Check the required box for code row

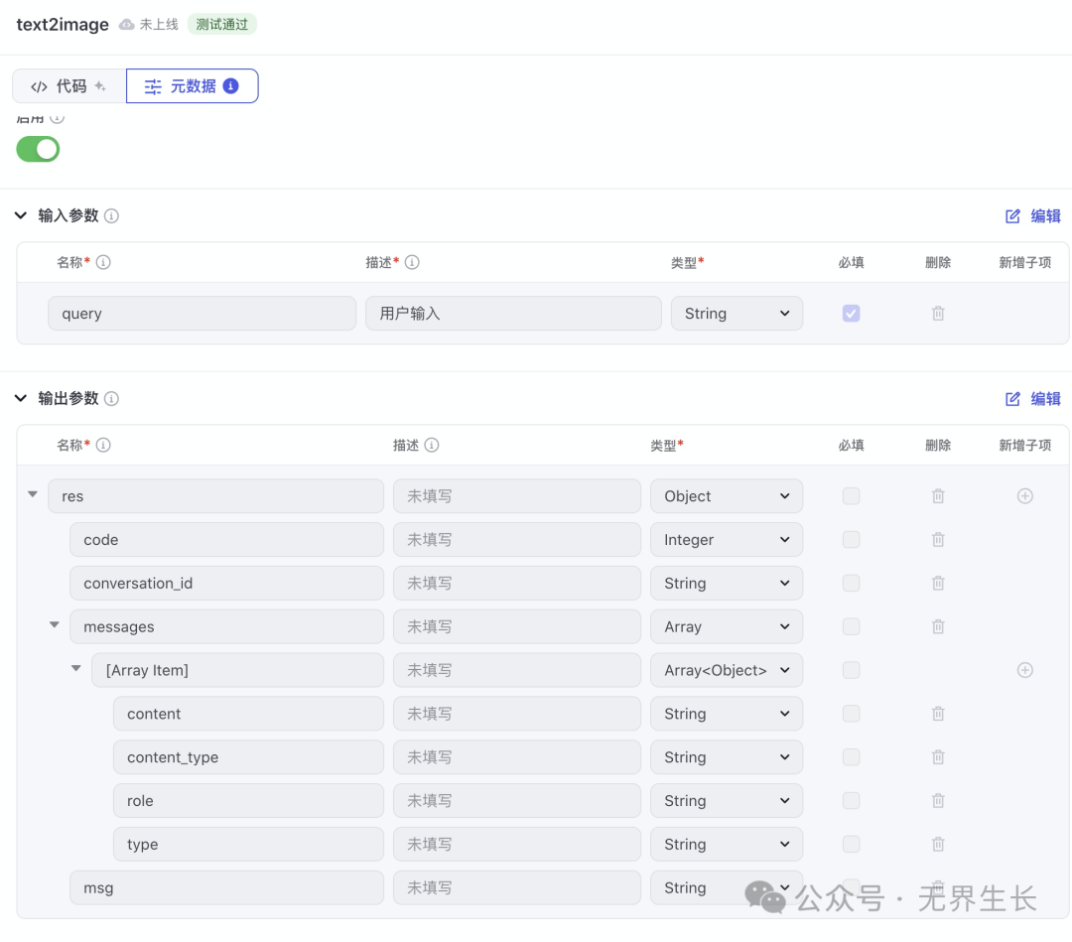coord(851,540)
